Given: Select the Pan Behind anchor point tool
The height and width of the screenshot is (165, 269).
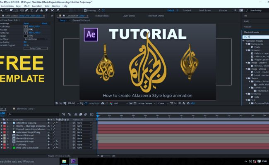Looking at the screenshot, I should [16, 10].
